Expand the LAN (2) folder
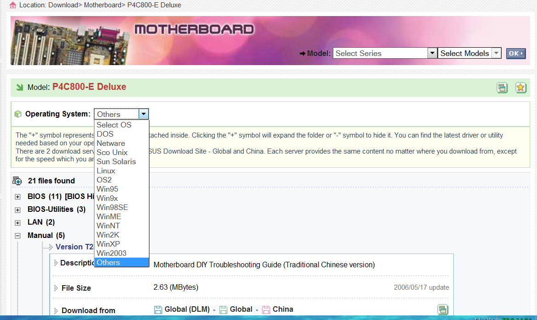Image resolution: width=537 pixels, height=320 pixels. pos(18,223)
